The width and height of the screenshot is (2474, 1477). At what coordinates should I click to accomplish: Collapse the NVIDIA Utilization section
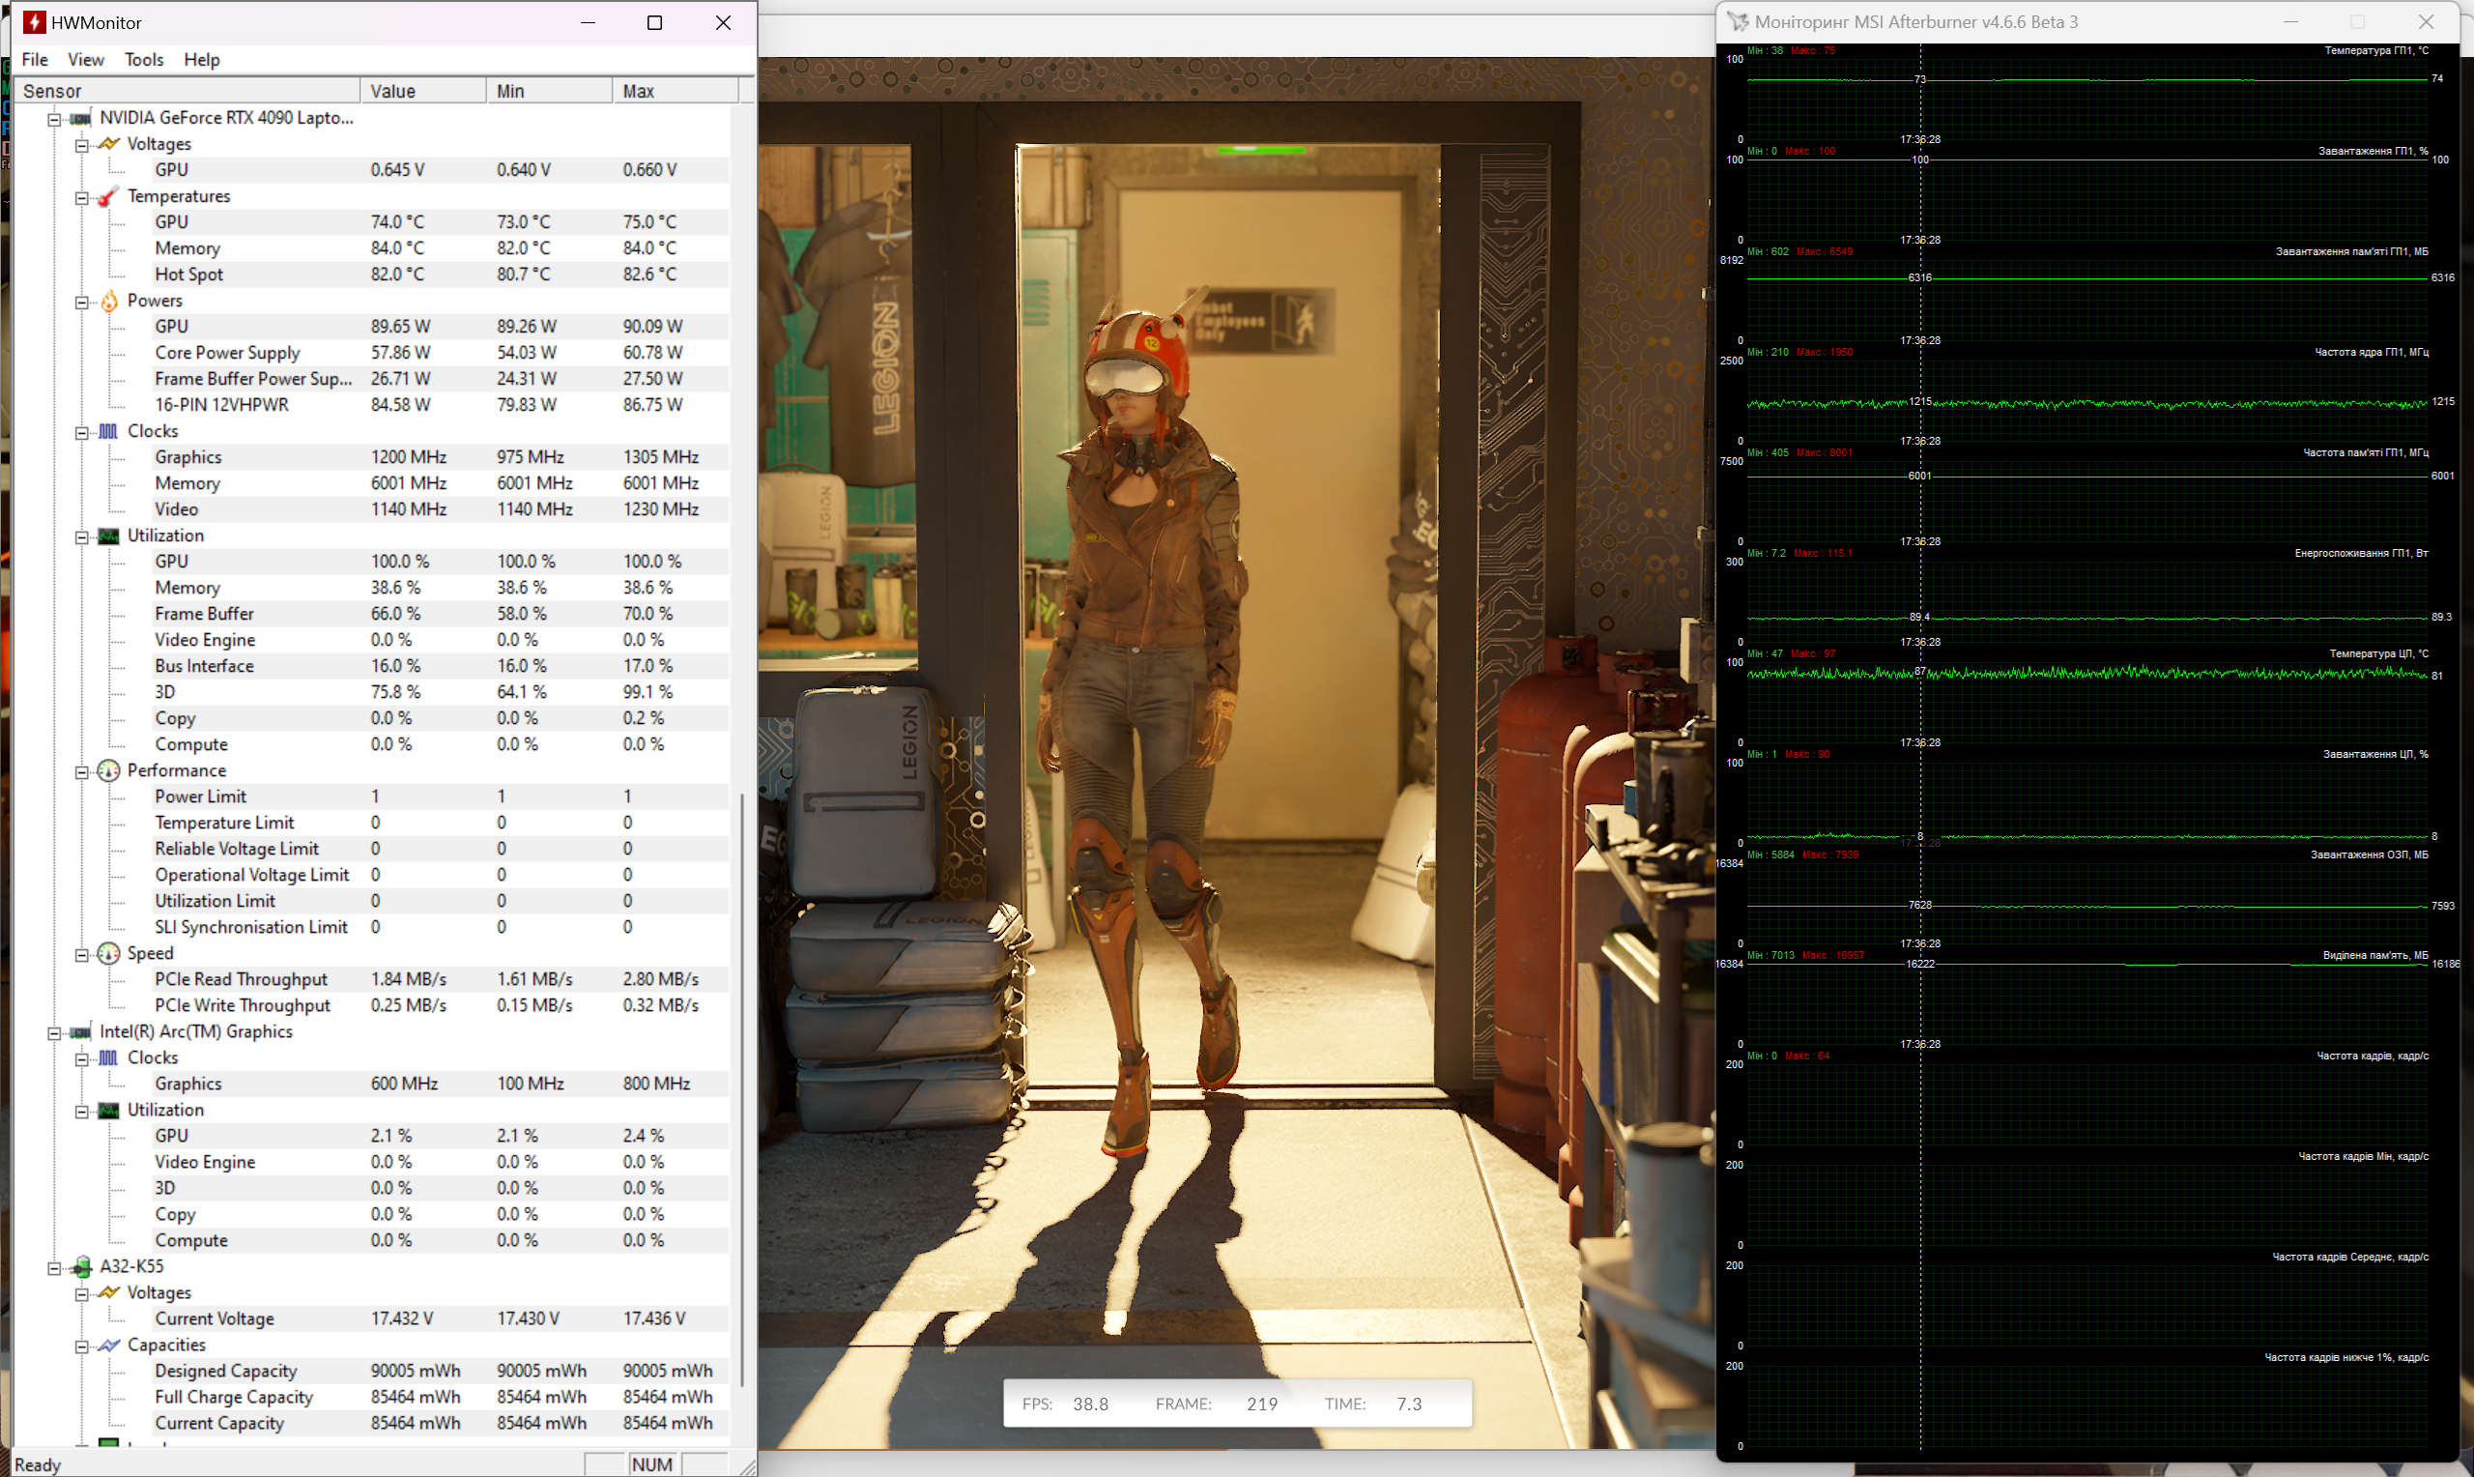coord(82,536)
